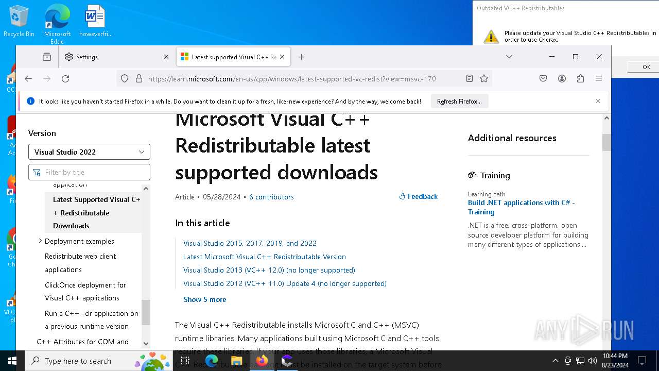
Task: Open a new tab with plus icon
Action: pos(302,57)
